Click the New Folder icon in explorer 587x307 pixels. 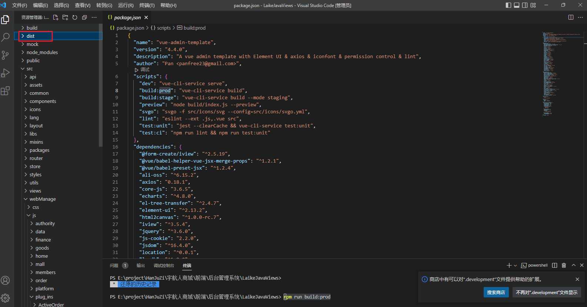[x=65, y=17]
